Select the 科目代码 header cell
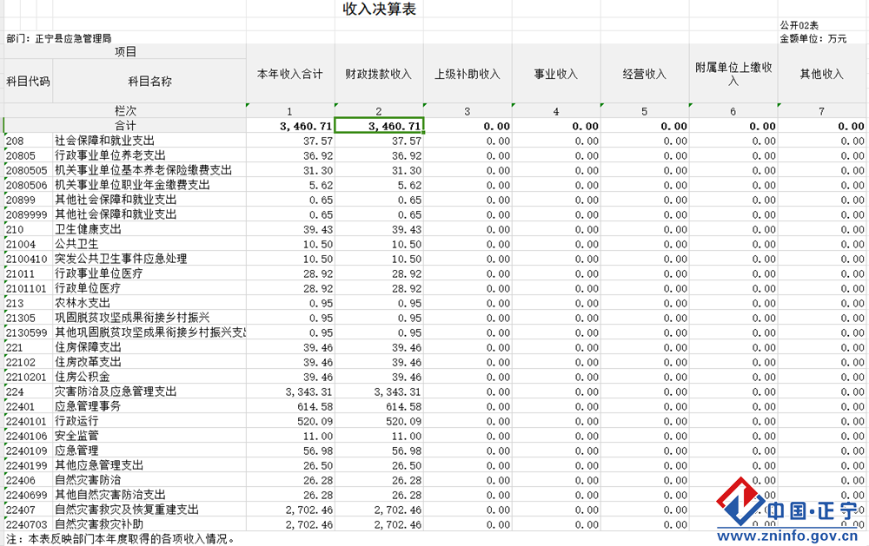Image resolution: width=869 pixels, height=546 pixels. tap(29, 82)
